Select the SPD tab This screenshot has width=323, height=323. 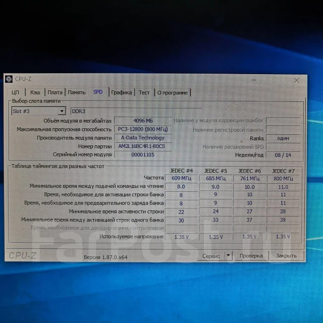98,92
